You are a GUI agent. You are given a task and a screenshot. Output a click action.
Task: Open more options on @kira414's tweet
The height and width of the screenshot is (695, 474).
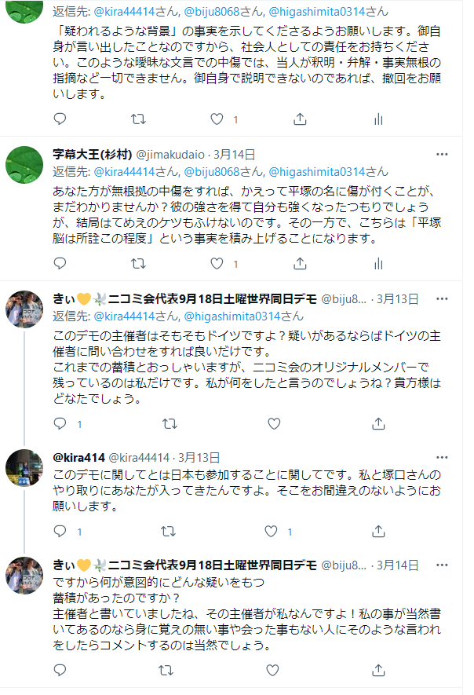click(443, 457)
